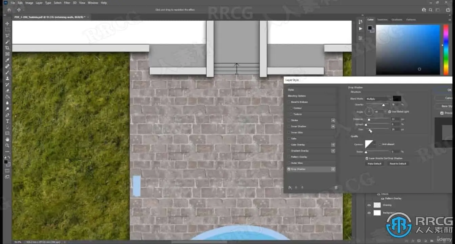
Task: Select the Eyedropper tool
Action: point(7,60)
